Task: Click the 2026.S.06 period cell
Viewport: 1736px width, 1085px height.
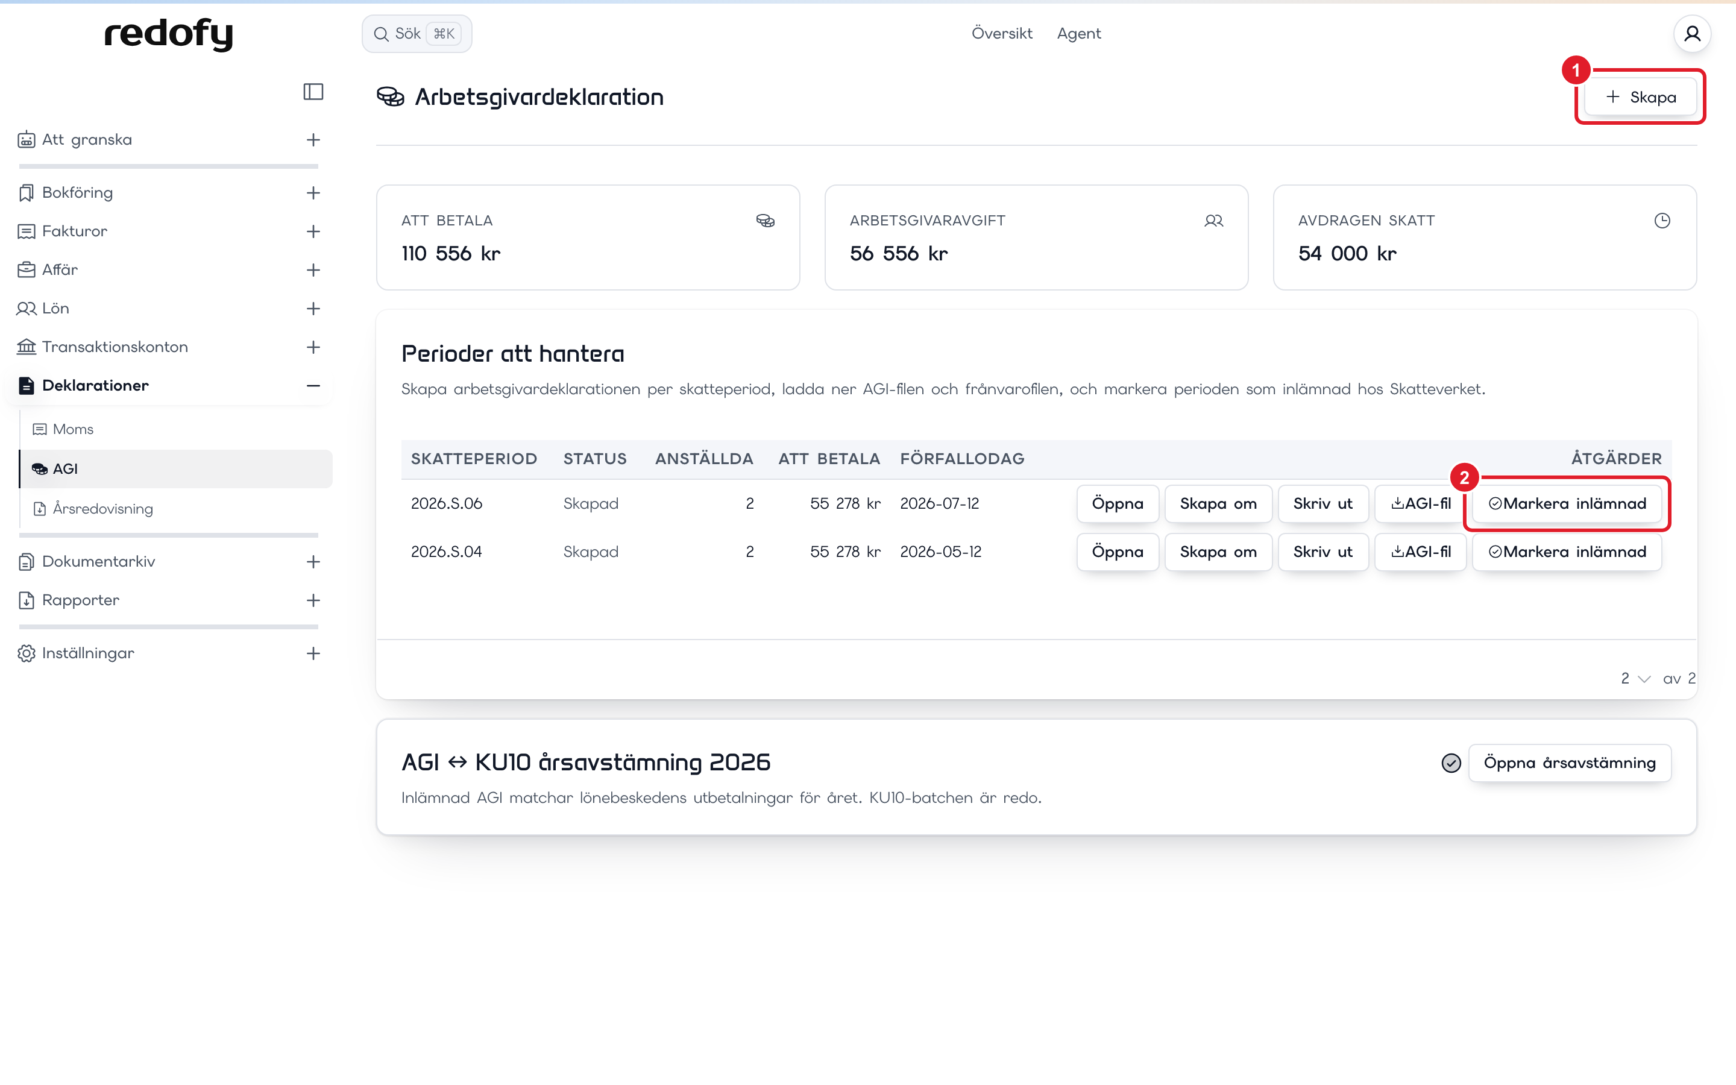Action: (x=446, y=504)
